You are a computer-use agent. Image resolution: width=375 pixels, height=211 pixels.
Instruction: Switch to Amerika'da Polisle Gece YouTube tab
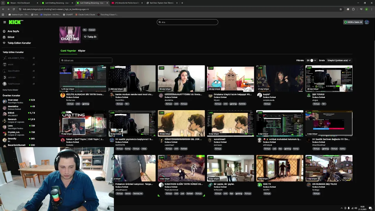[127, 3]
